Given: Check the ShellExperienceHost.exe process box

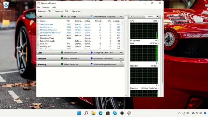Looking at the screenshot, I should [38, 32].
